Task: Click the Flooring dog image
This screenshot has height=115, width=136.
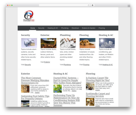Action: point(87,43)
